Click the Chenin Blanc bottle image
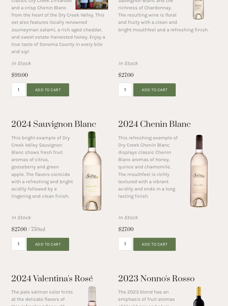The height and width of the screenshot is (306, 228). click(199, 171)
